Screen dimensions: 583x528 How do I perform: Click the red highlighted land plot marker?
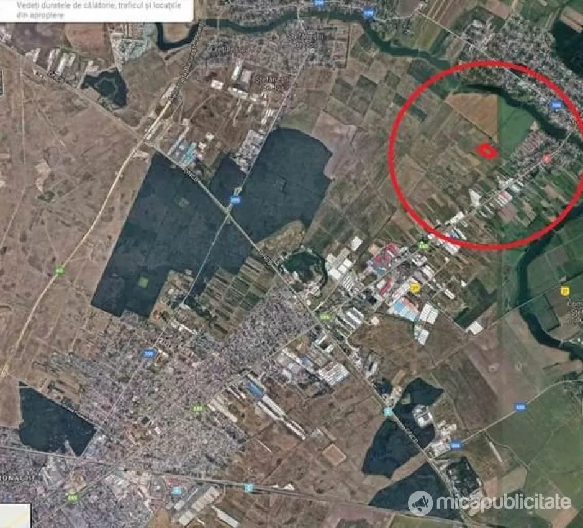click(487, 151)
